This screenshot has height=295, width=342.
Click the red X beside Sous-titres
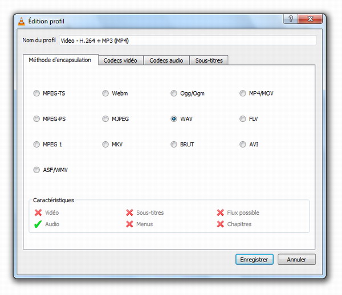coord(129,212)
